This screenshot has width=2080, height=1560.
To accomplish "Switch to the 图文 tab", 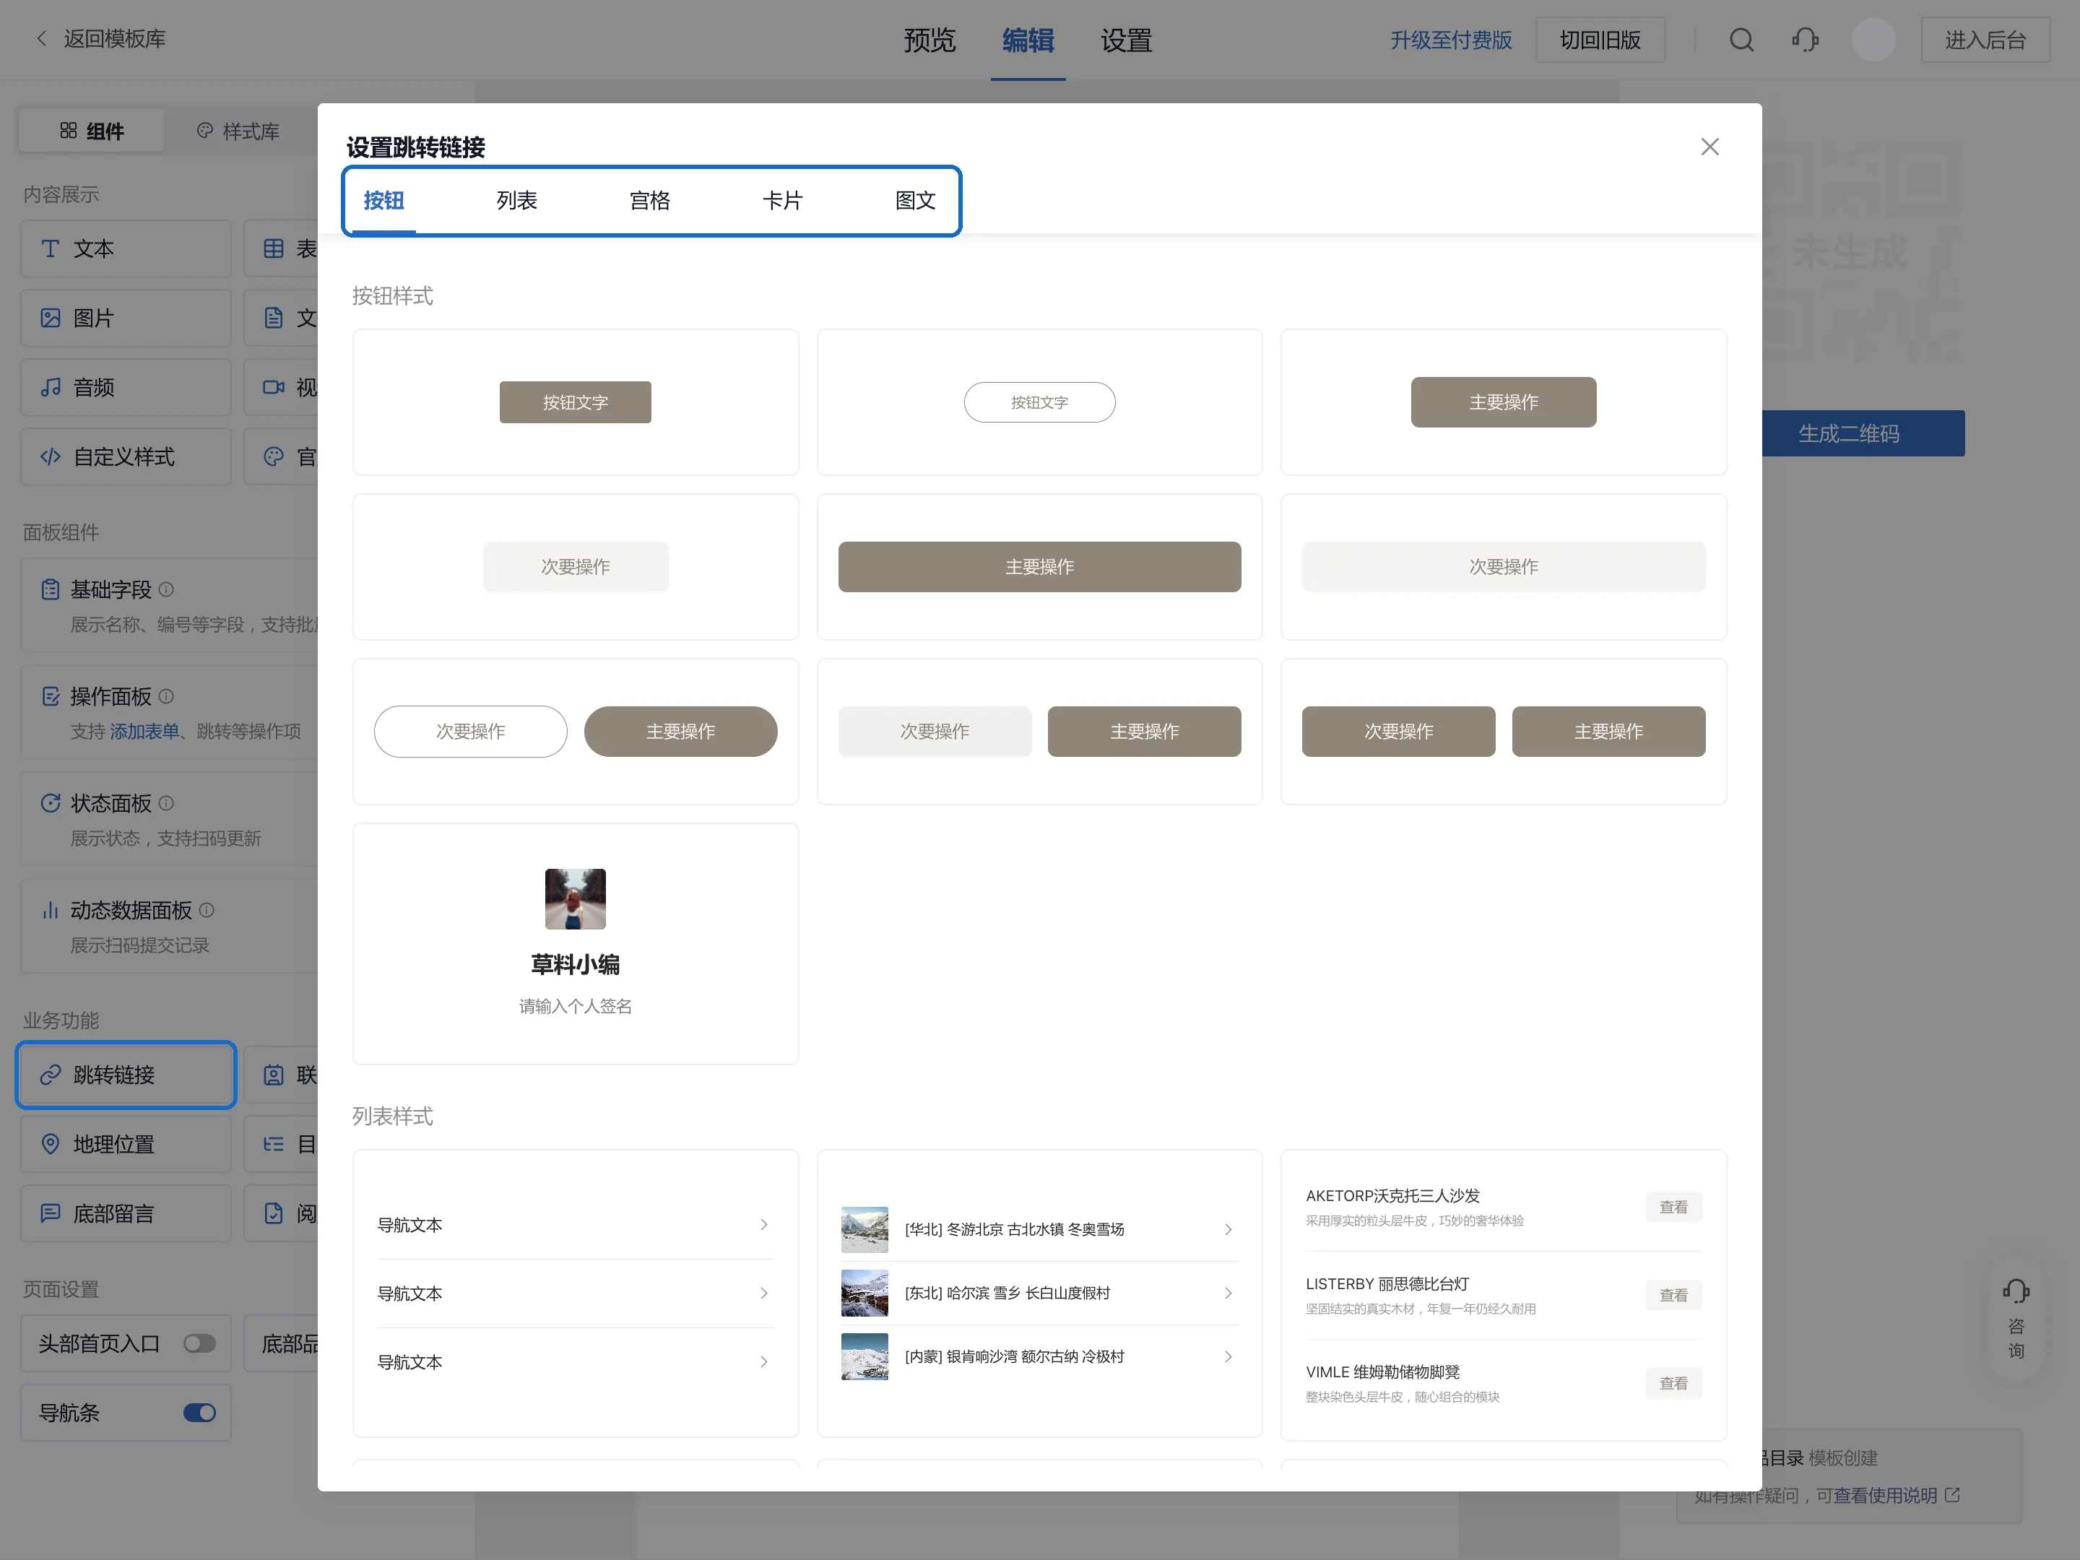I will pos(915,200).
